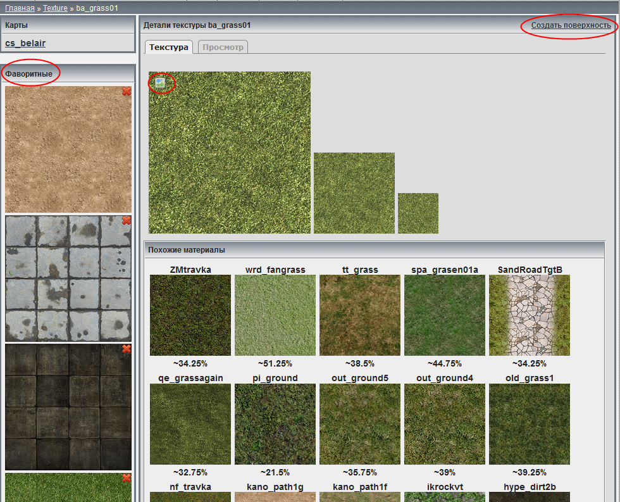Click the largest ba_grass01 texture image
Screen dimensions: 620x502
pos(230,153)
